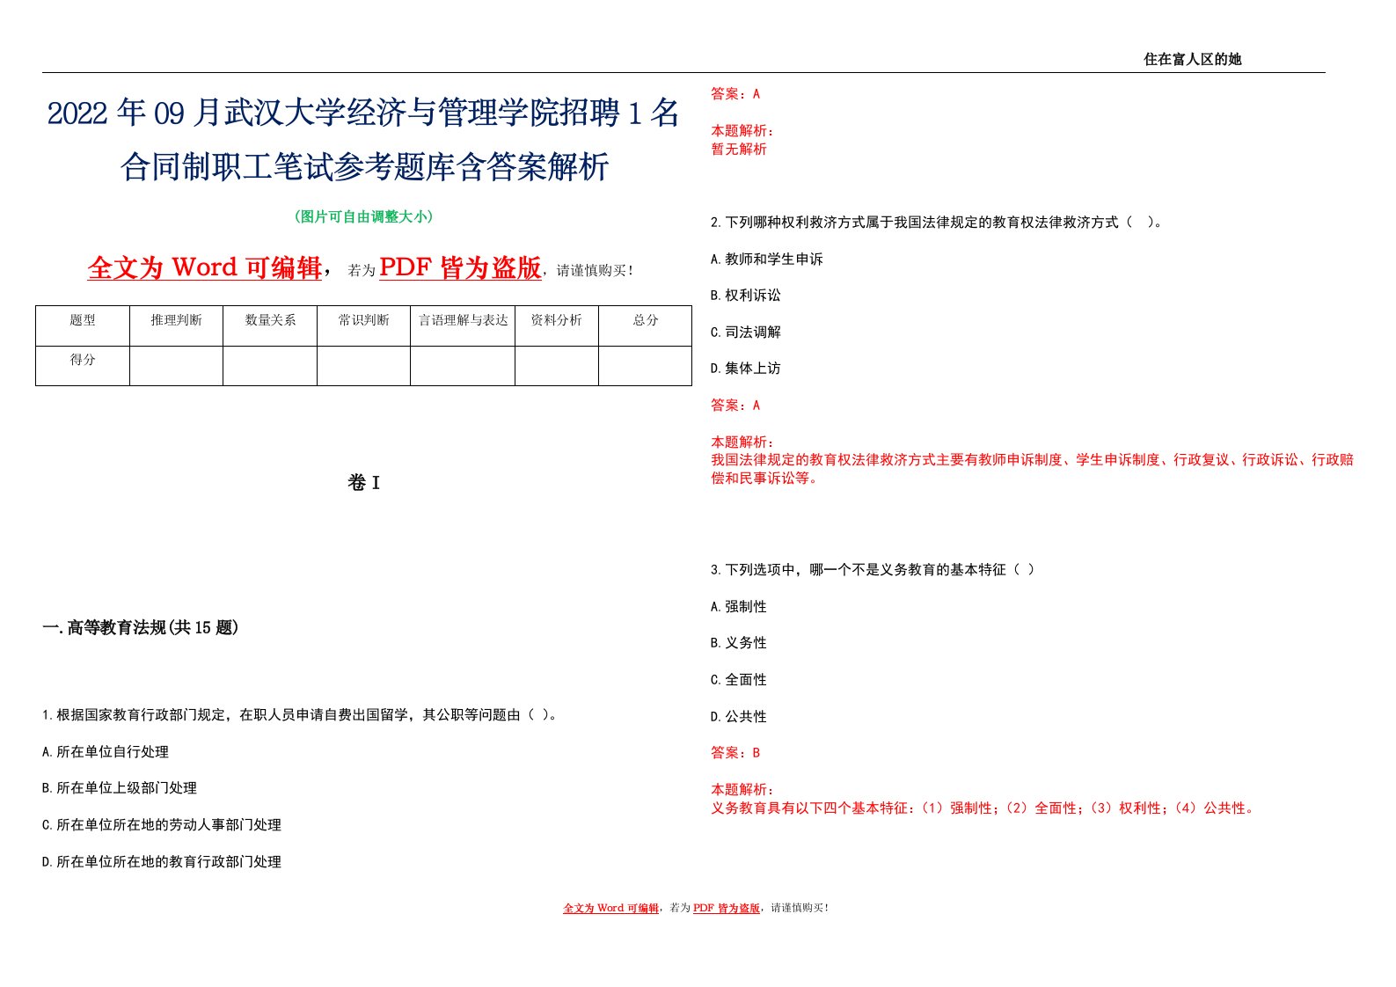The image size is (1396, 987).
Task: Select the 数量关系 table cell
Action: pos(270,325)
